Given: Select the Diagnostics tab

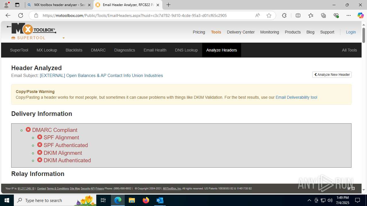Looking at the screenshot, I should (x=124, y=50).
